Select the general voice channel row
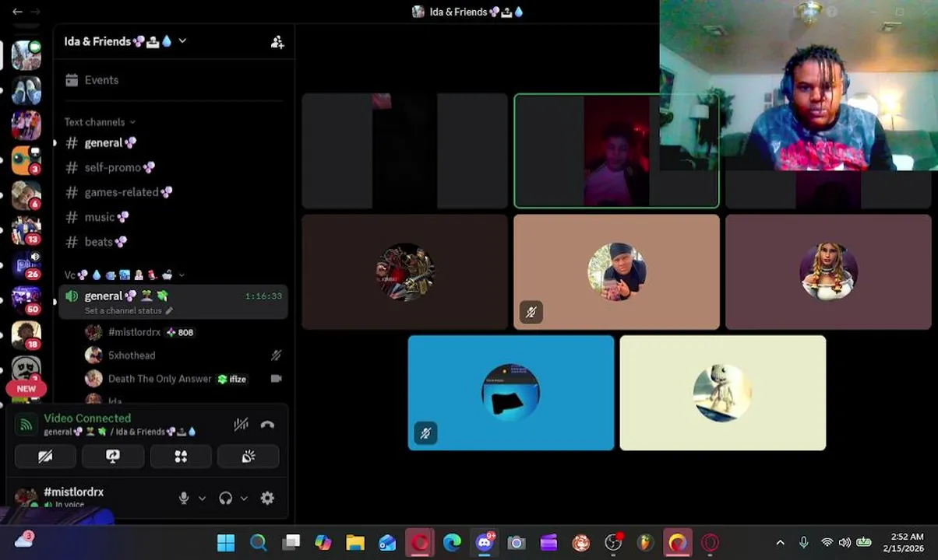This screenshot has height=560, width=938. (x=173, y=302)
